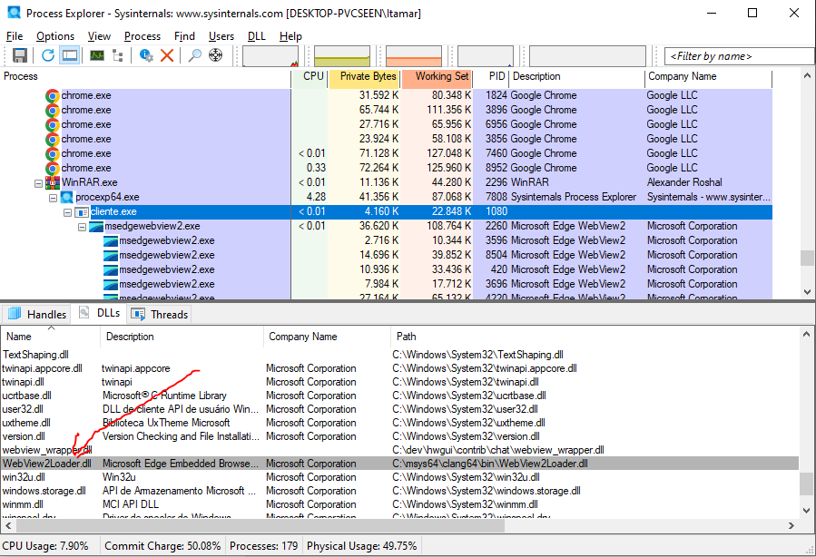The image size is (816, 557).
Task: Sort by the PID column header
Action: [491, 76]
